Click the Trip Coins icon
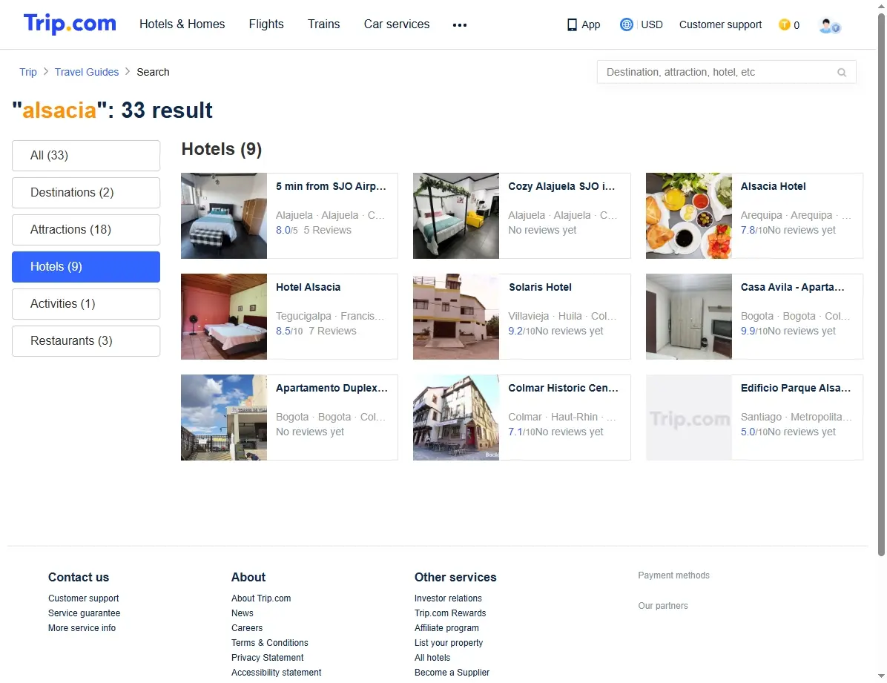The height and width of the screenshot is (683, 887). pos(784,24)
